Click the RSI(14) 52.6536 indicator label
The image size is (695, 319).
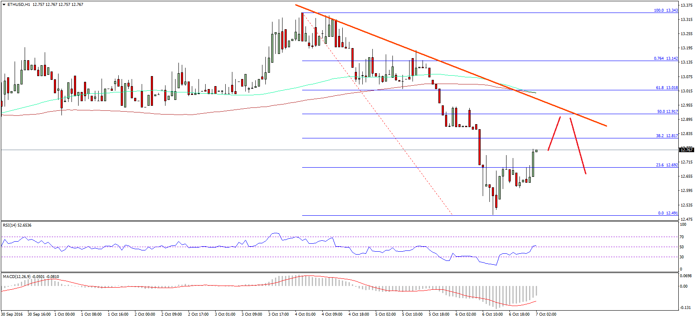pos(17,225)
